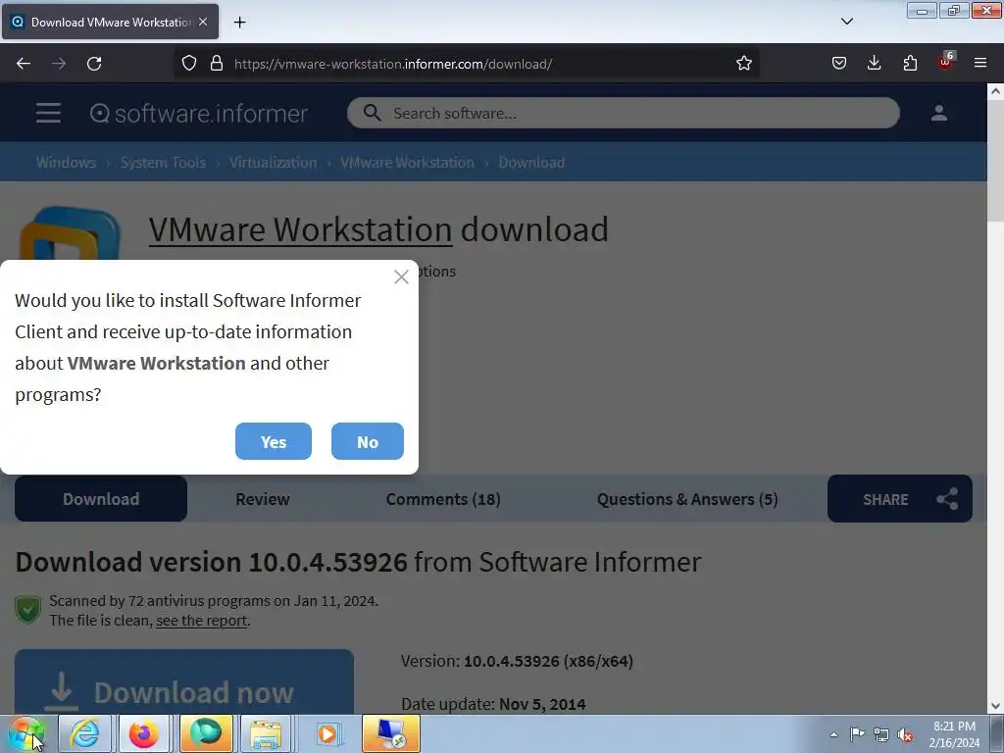Open the Save to Pocket icon

coord(839,64)
